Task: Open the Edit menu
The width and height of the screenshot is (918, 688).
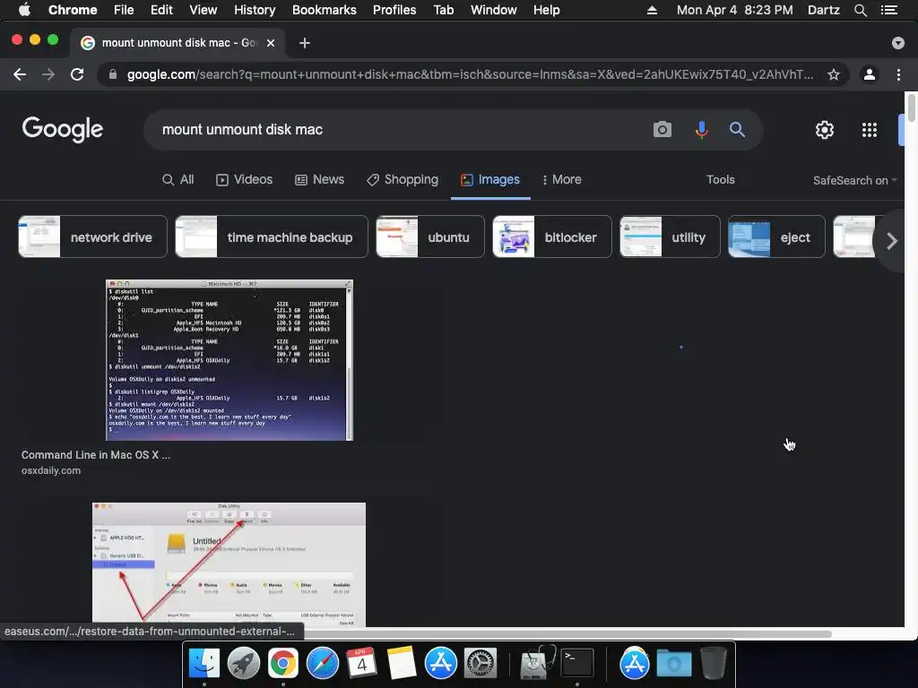Action: pos(161,10)
